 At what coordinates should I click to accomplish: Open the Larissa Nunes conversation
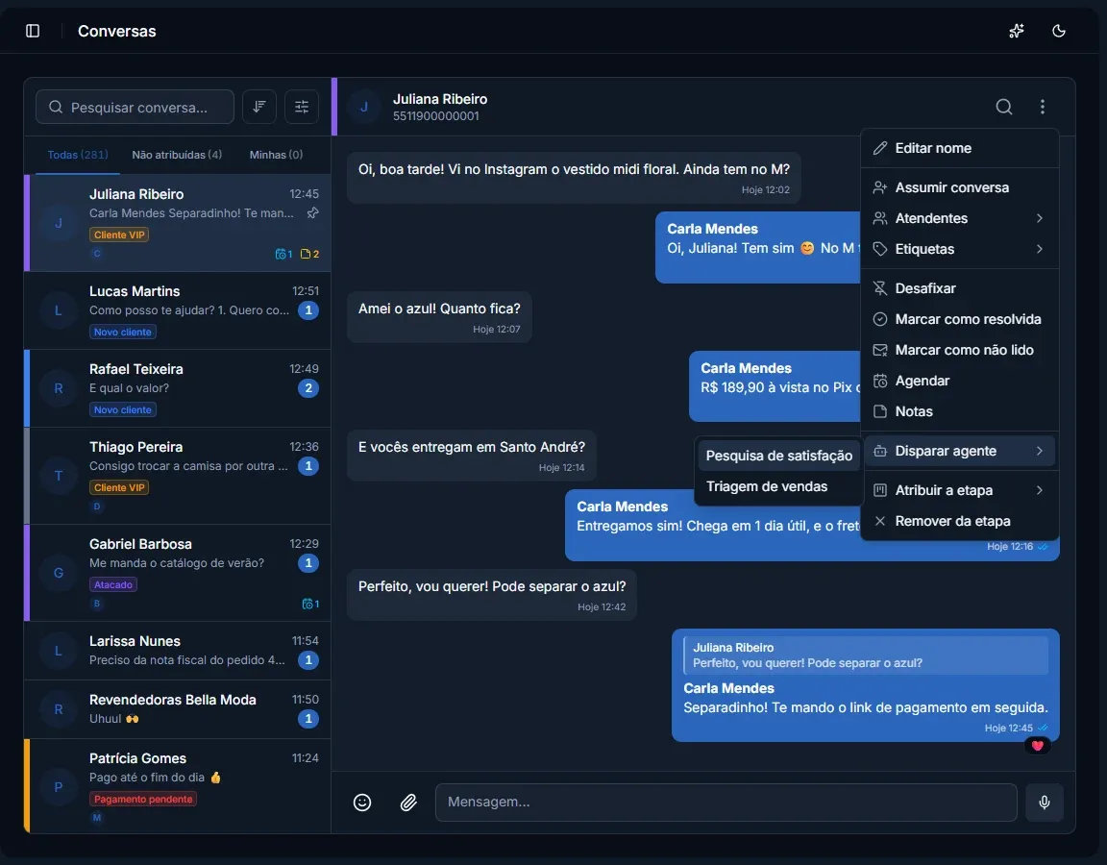point(177,651)
